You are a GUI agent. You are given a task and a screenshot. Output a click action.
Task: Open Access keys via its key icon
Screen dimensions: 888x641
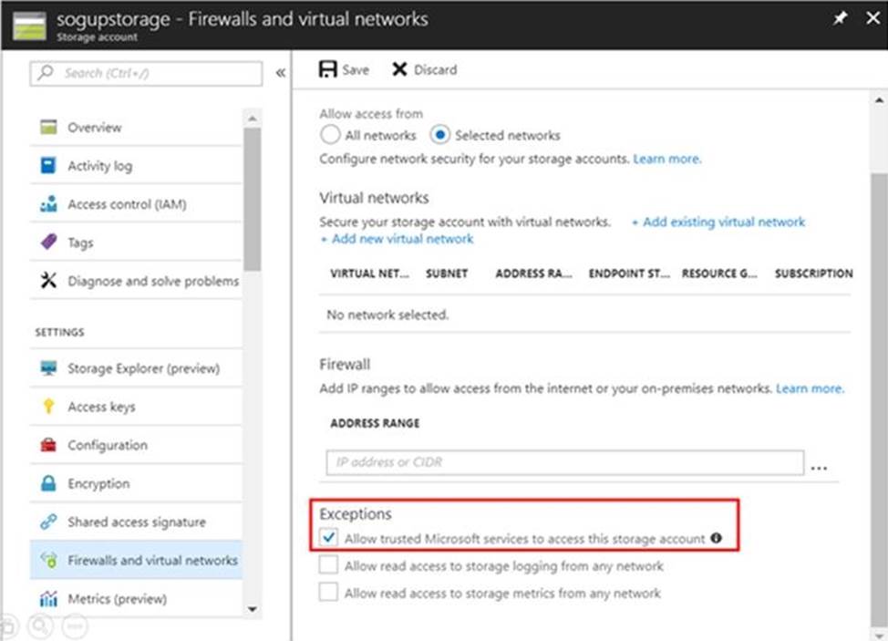(x=48, y=407)
